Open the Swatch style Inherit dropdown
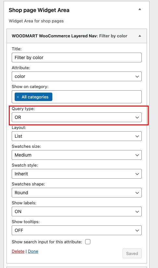The height and width of the screenshot is (268, 158). click(x=77, y=174)
